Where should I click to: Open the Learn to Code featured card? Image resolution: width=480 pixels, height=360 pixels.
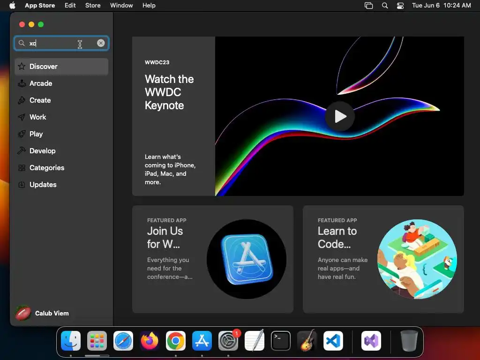click(383, 259)
